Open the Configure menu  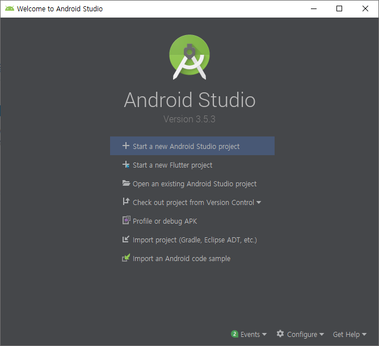coord(302,335)
